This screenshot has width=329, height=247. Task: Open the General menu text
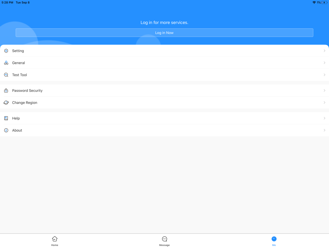(x=18, y=63)
